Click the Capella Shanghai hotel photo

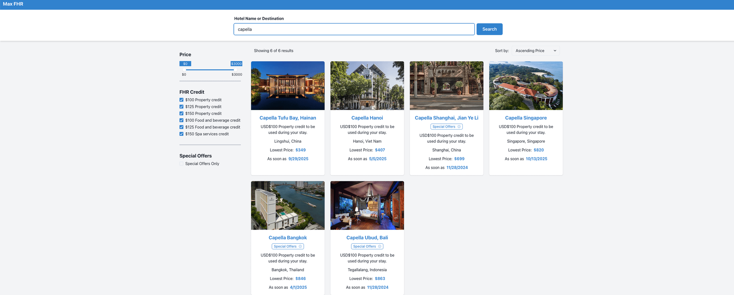click(447, 85)
